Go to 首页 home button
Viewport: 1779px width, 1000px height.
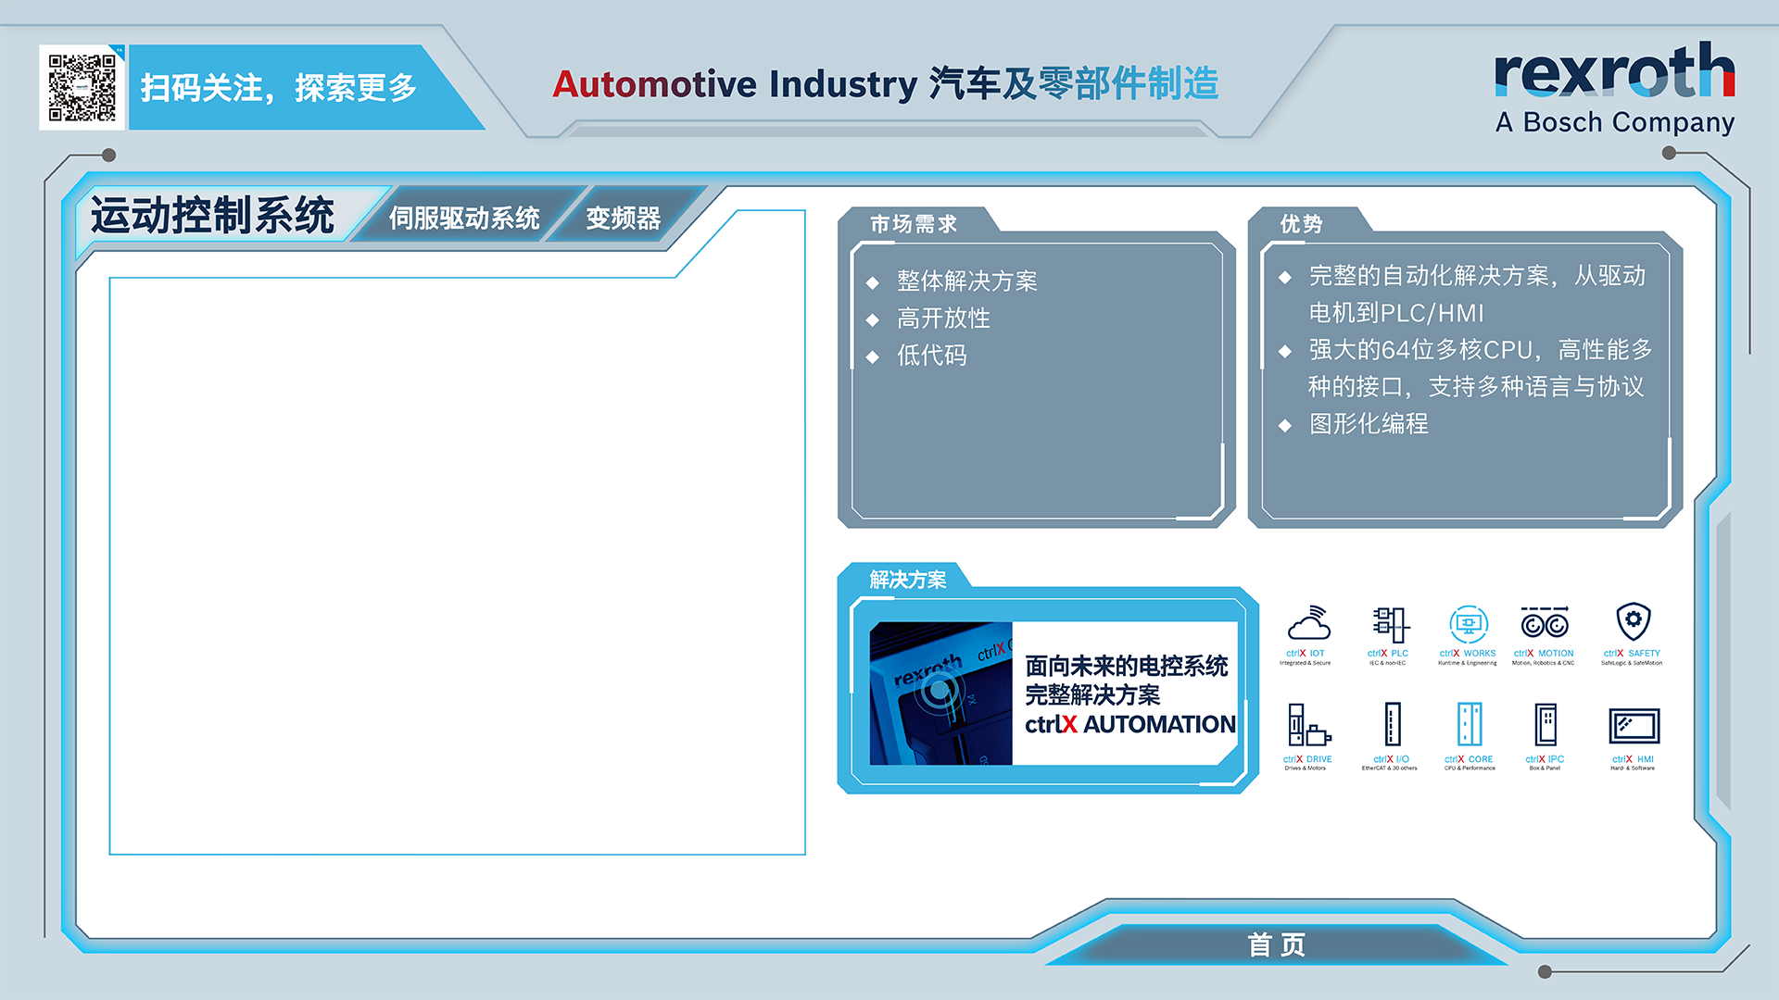pyautogui.click(x=1277, y=944)
